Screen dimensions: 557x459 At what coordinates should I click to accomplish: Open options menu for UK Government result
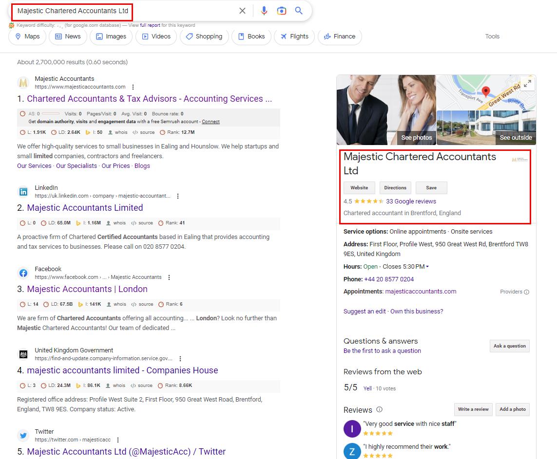coord(180,359)
